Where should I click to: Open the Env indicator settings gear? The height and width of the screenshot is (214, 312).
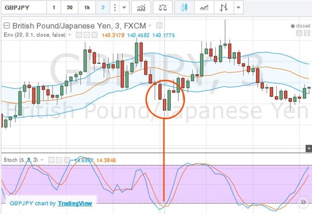(87, 35)
